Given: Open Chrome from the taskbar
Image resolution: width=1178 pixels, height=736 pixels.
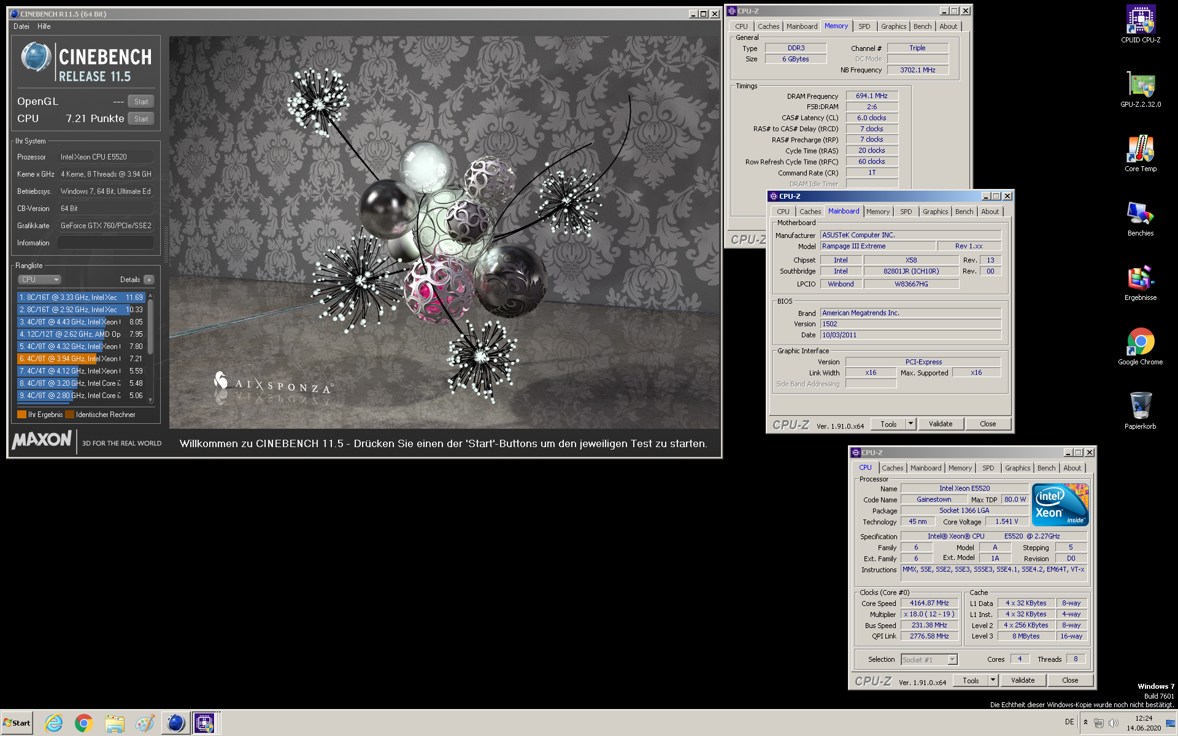Looking at the screenshot, I should click(x=84, y=723).
